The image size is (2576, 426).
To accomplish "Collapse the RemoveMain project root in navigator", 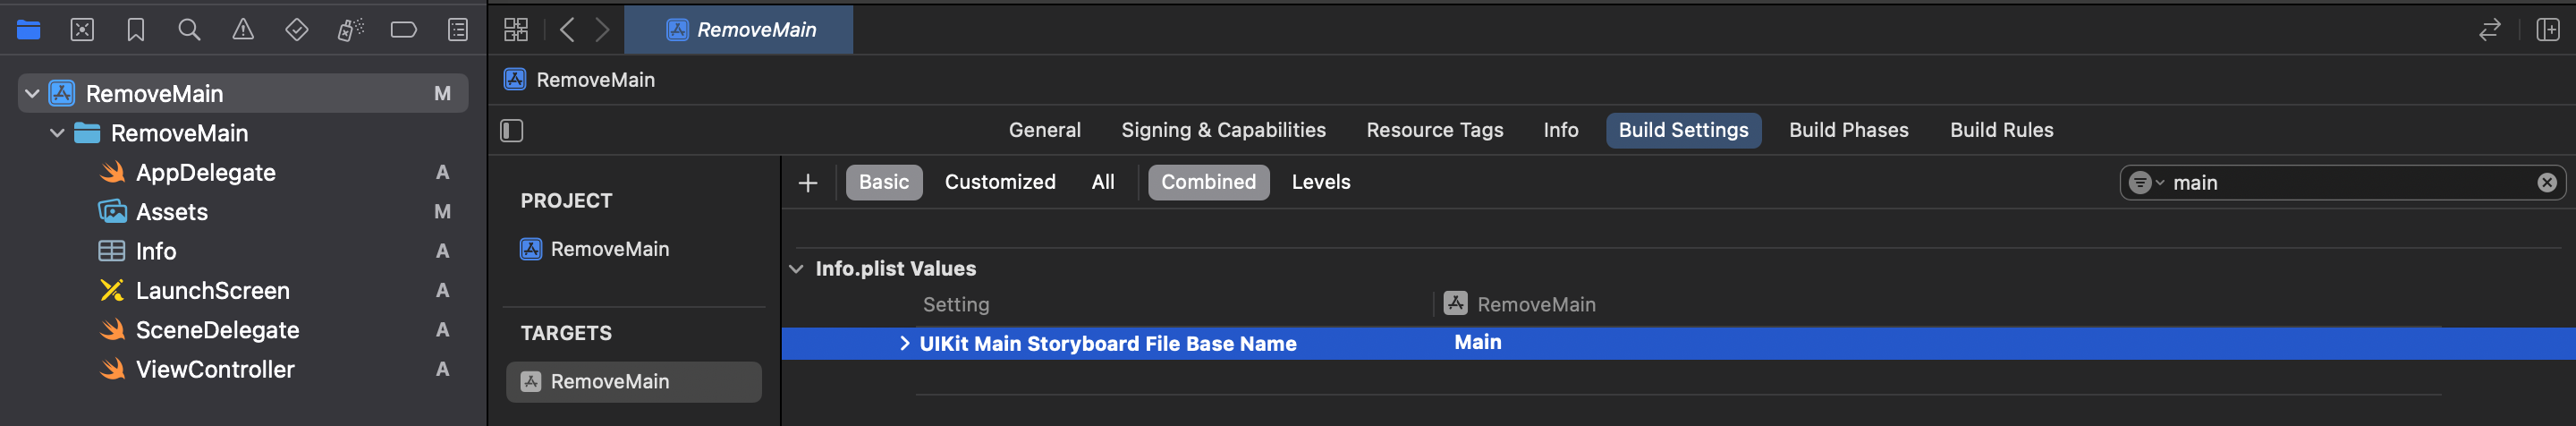I will tap(32, 94).
